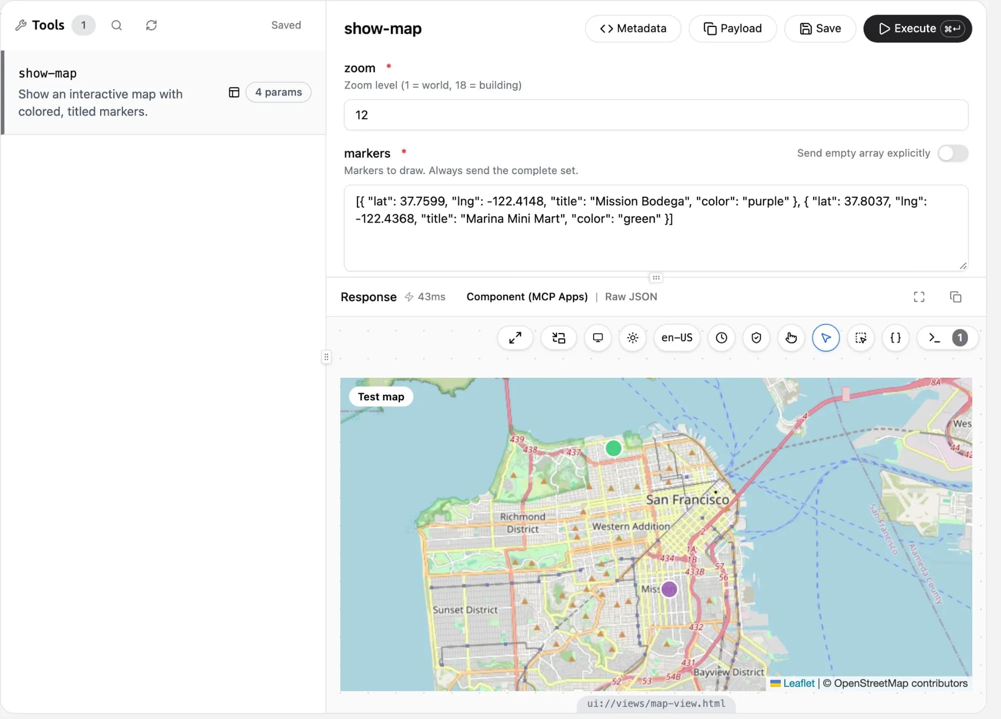The height and width of the screenshot is (719, 1001).
Task: Click the Payload button
Action: (x=732, y=29)
